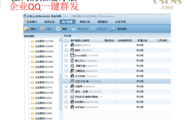Tick the checkbox for highlighted user 510150393

[x=66, y=81]
